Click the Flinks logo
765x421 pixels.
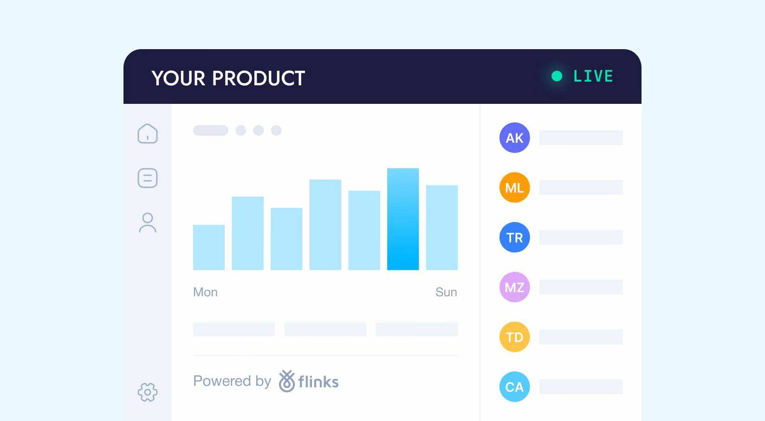point(309,381)
